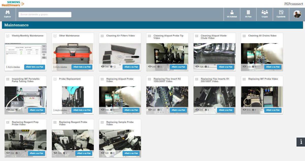Click the book icon on Probe Replacement card

point(55,79)
